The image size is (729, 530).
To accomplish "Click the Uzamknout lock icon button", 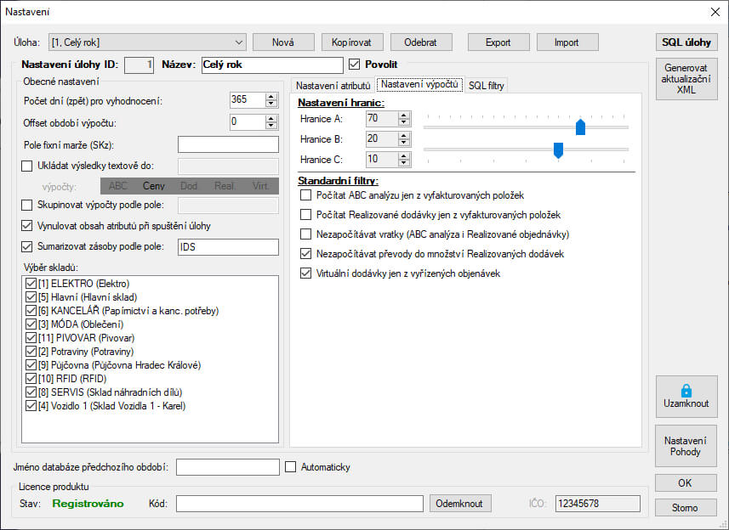I will 686,397.
